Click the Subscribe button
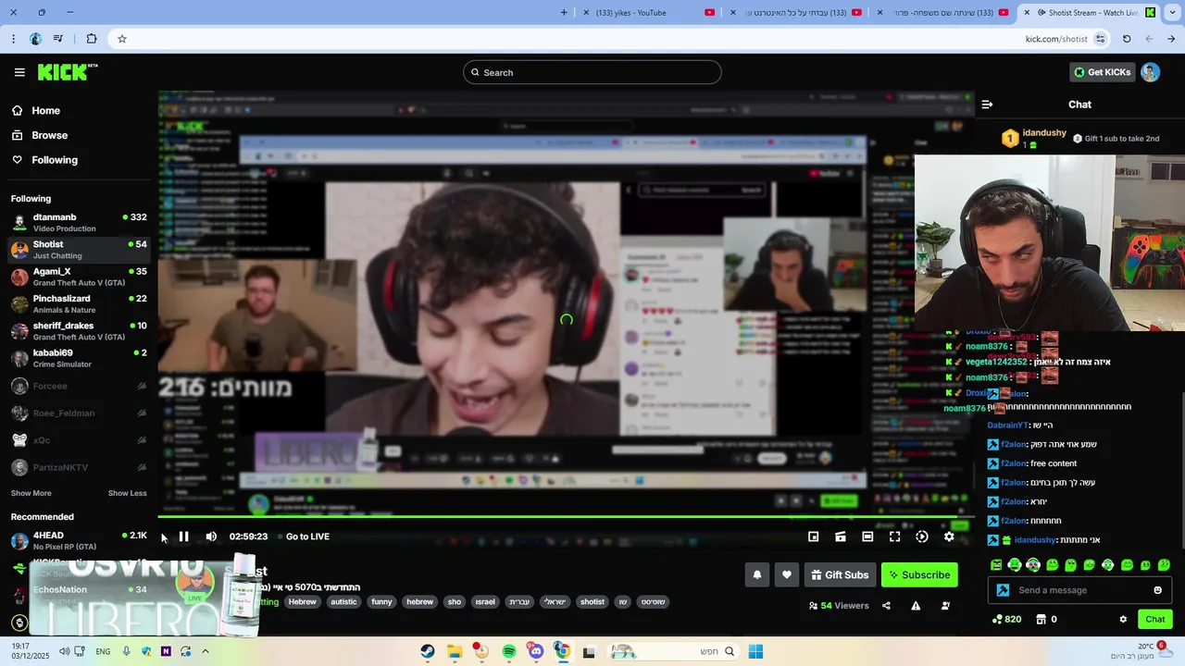 pos(919,574)
